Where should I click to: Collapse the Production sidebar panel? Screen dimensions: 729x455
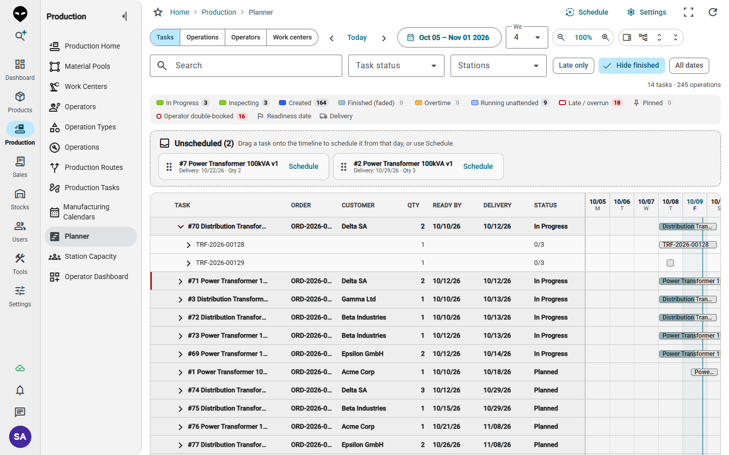pyautogui.click(x=125, y=17)
